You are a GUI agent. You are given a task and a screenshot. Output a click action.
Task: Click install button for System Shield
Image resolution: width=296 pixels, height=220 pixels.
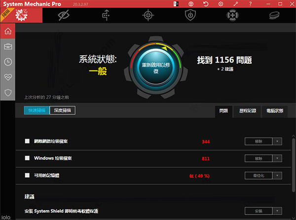point(259,211)
